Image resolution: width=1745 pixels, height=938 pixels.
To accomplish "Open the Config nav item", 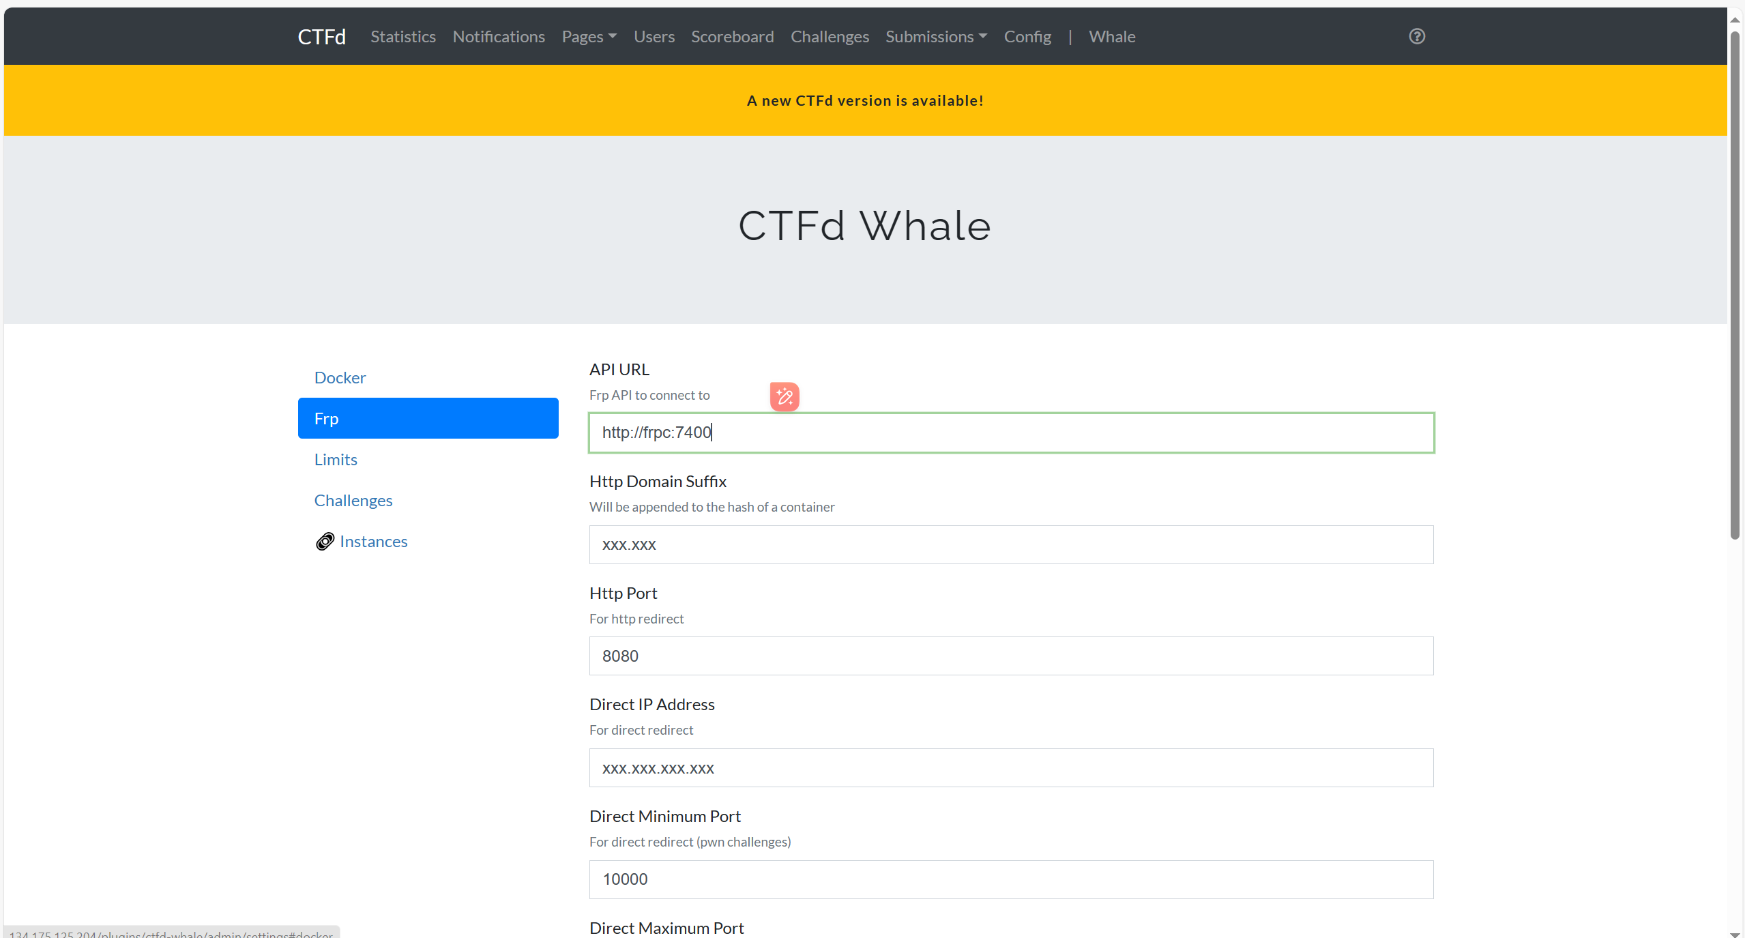I will tap(1027, 36).
